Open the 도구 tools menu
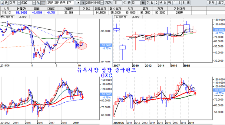 [221, 3]
